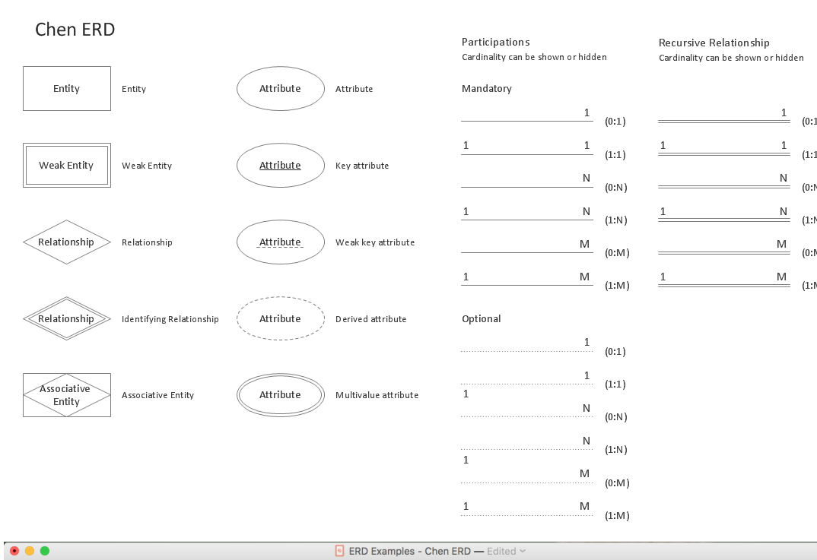Image resolution: width=817 pixels, height=560 pixels.
Task: Select the Weak Entity shape
Action: coord(66,165)
